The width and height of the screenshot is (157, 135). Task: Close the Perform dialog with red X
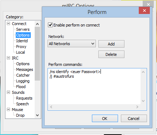pyautogui.click(x=144, y=10)
